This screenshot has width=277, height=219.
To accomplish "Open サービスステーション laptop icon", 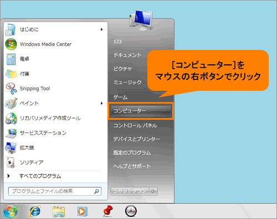I will coord(11,133).
